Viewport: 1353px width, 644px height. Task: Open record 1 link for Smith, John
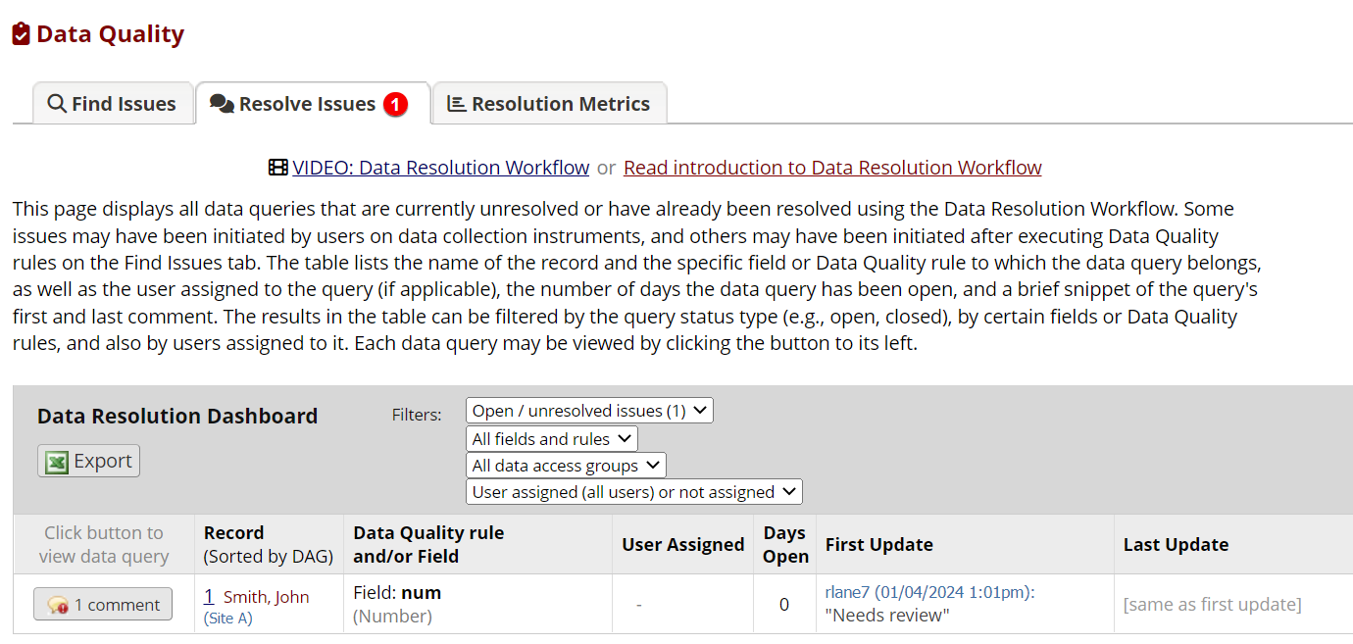coord(209,596)
